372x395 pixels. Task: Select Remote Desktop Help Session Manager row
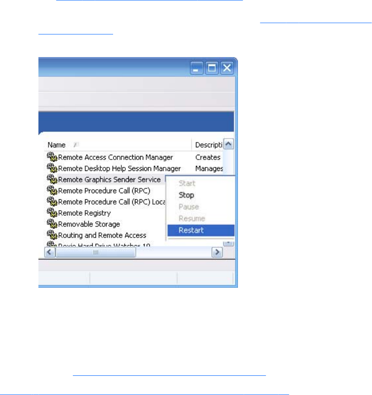point(120,169)
